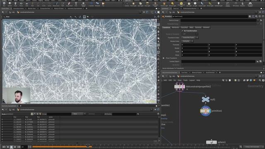Switch to the Tree View tab
Screen dimensions: 265x149
[184, 72]
